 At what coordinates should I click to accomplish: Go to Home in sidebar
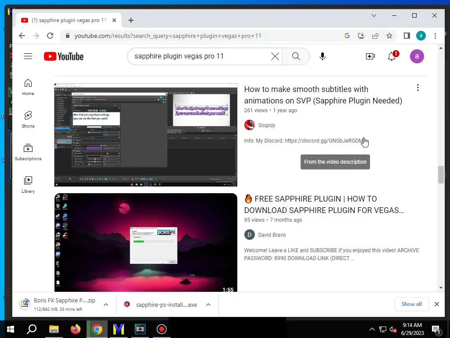click(x=28, y=88)
